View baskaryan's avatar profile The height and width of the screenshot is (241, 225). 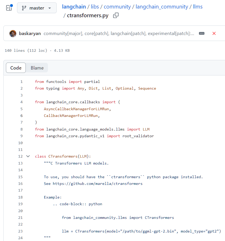pyautogui.click(x=13, y=33)
